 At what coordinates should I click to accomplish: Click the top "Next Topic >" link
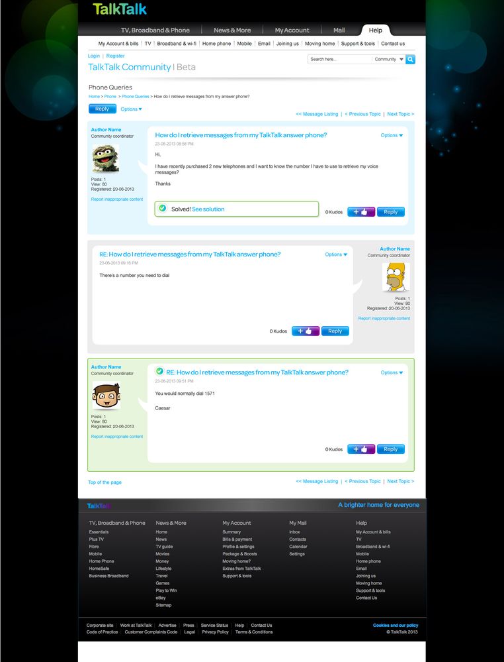[x=400, y=114]
